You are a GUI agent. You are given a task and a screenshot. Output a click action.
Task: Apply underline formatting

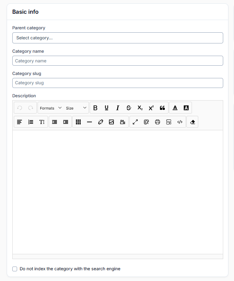(x=106, y=108)
